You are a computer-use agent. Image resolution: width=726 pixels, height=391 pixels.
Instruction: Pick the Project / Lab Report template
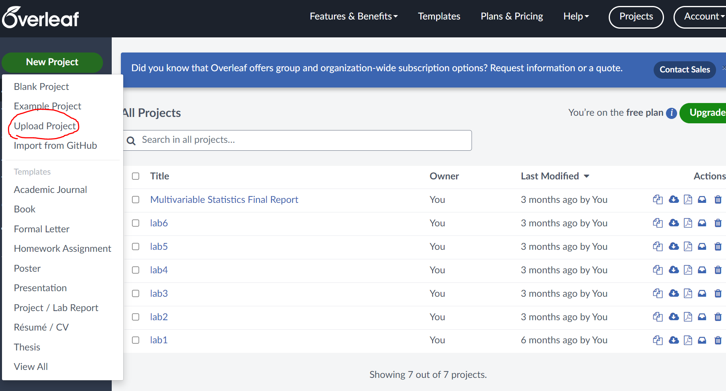(x=56, y=308)
